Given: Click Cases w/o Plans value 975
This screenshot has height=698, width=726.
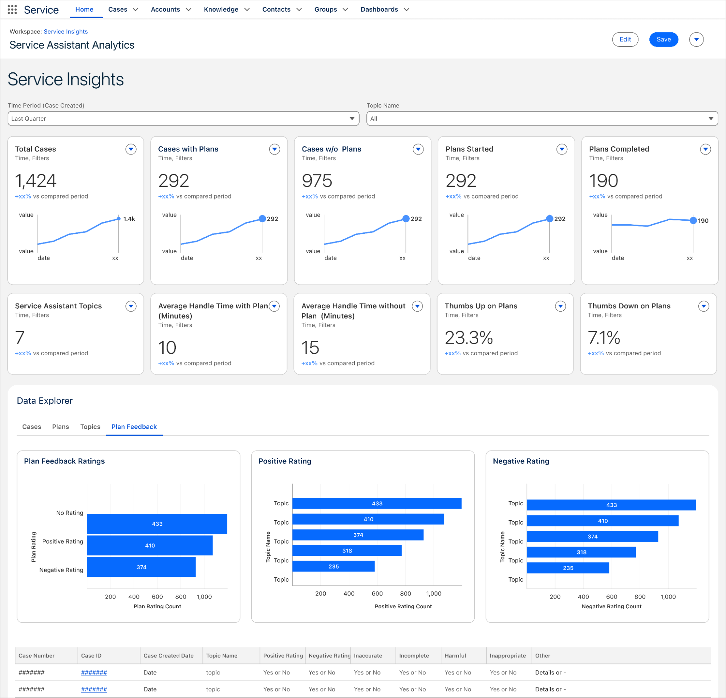Looking at the screenshot, I should [317, 181].
